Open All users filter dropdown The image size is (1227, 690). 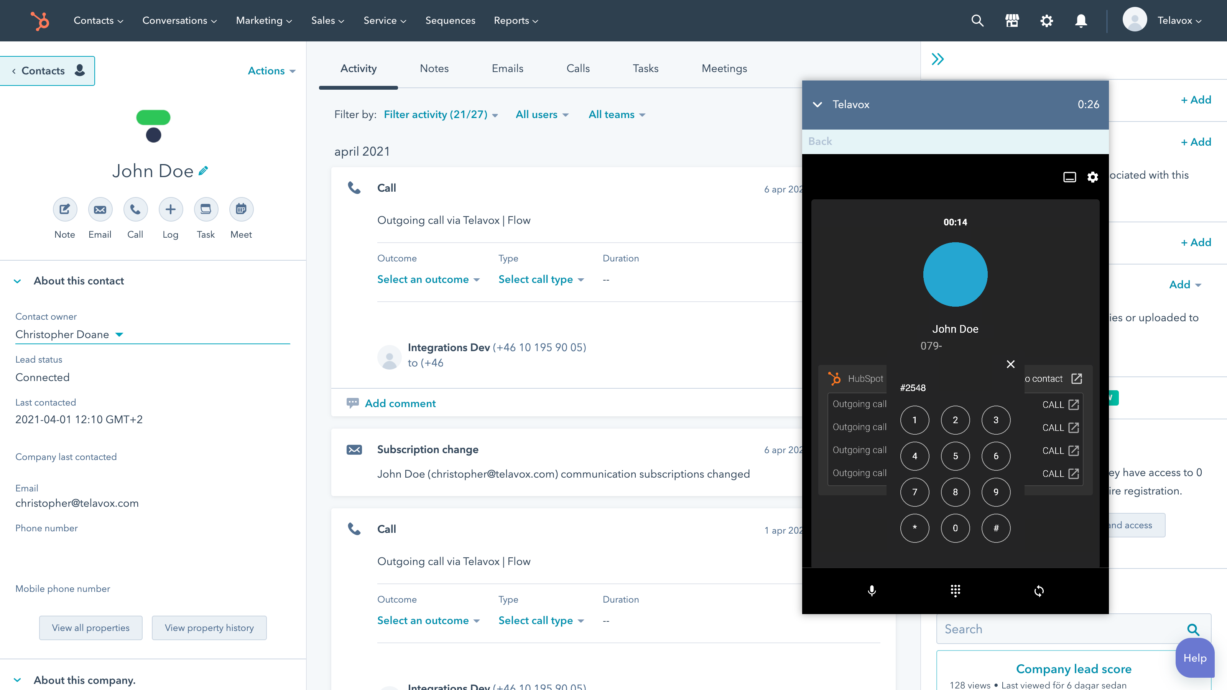click(542, 115)
